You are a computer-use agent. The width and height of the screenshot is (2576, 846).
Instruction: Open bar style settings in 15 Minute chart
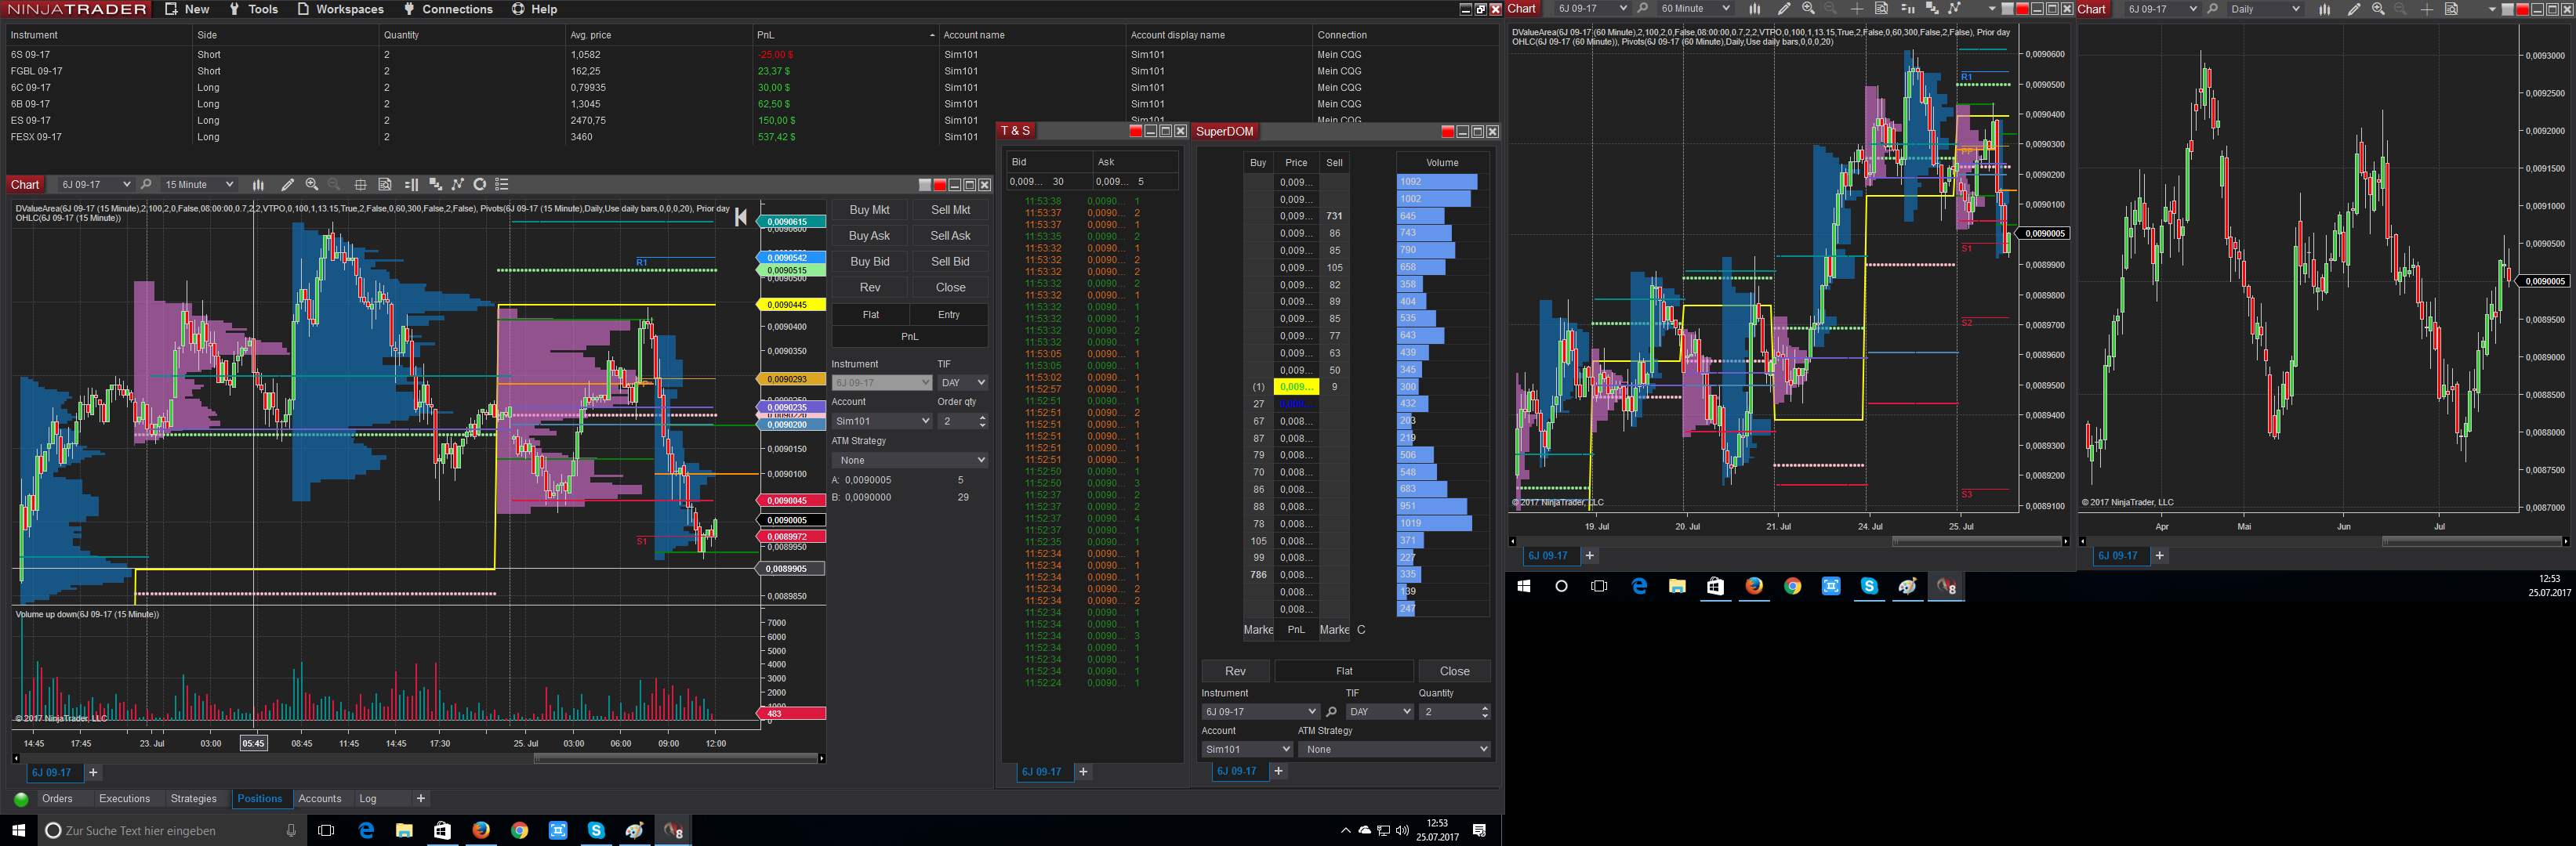pos(258,185)
